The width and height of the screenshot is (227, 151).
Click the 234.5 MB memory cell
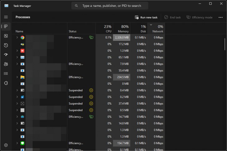coord(122,77)
